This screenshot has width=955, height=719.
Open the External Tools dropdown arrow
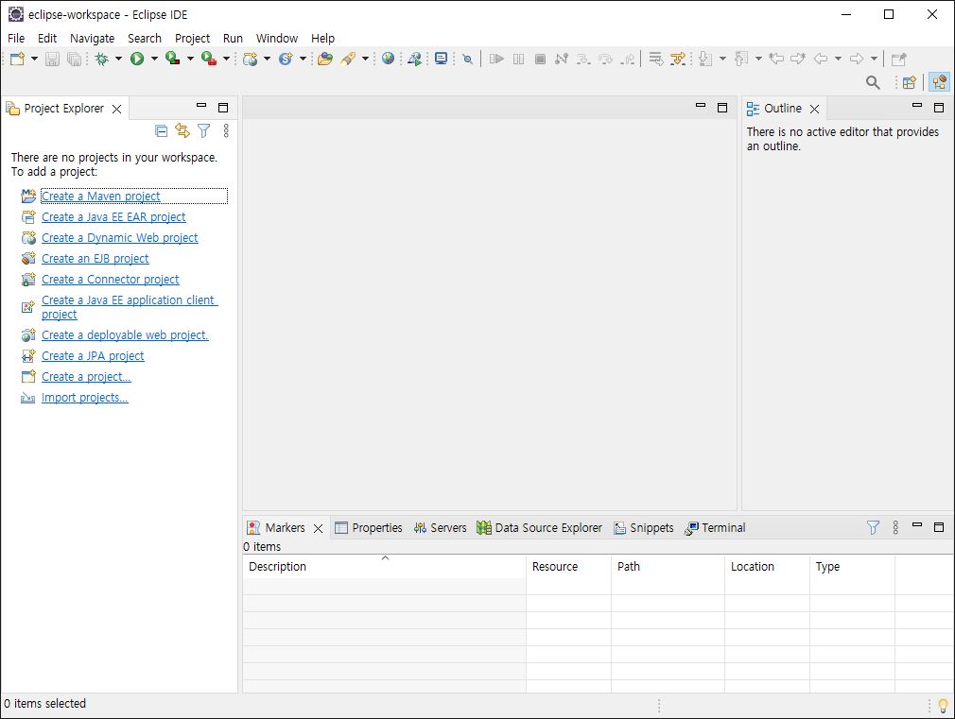point(226,60)
